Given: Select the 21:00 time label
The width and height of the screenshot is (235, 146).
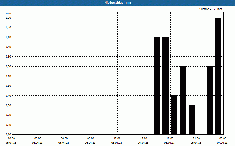Looking at the screenshot, I should click(197, 138).
